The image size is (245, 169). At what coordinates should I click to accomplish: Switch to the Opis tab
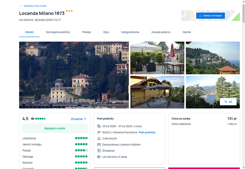click(x=106, y=32)
